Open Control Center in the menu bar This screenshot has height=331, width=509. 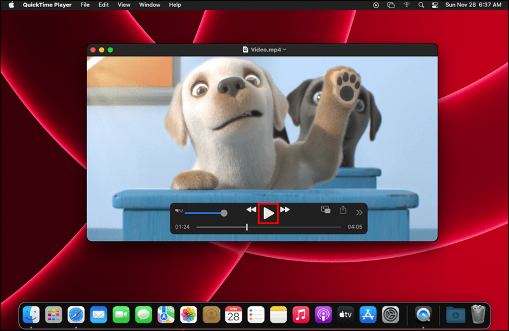435,5
